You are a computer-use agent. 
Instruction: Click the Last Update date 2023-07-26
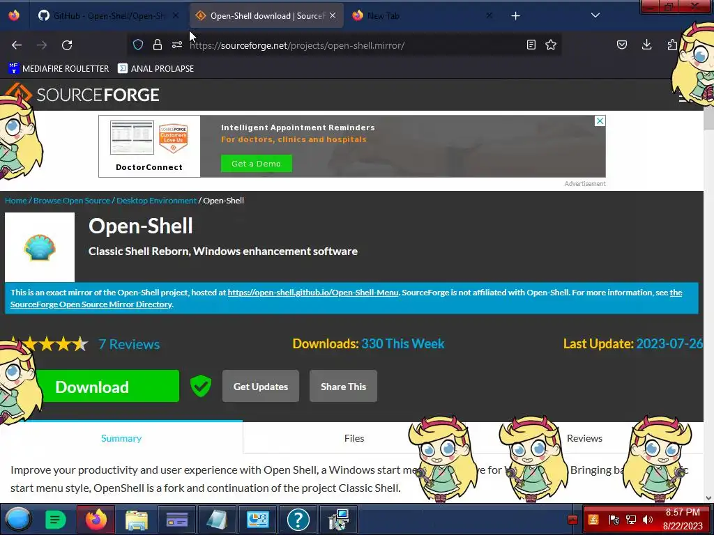(669, 343)
